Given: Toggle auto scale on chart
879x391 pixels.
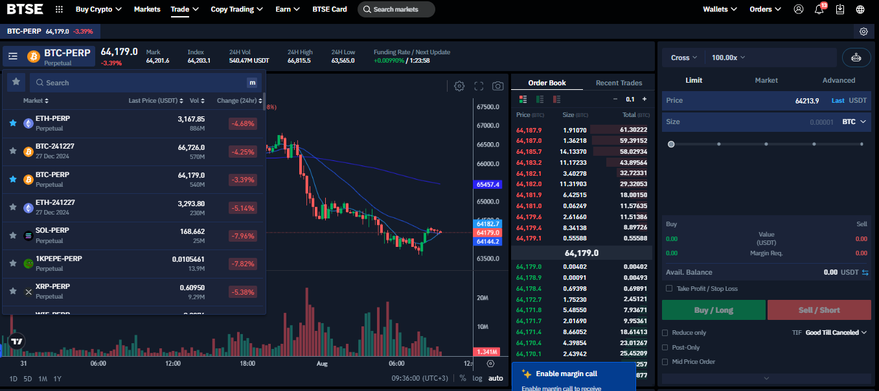Looking at the screenshot, I should click(496, 378).
